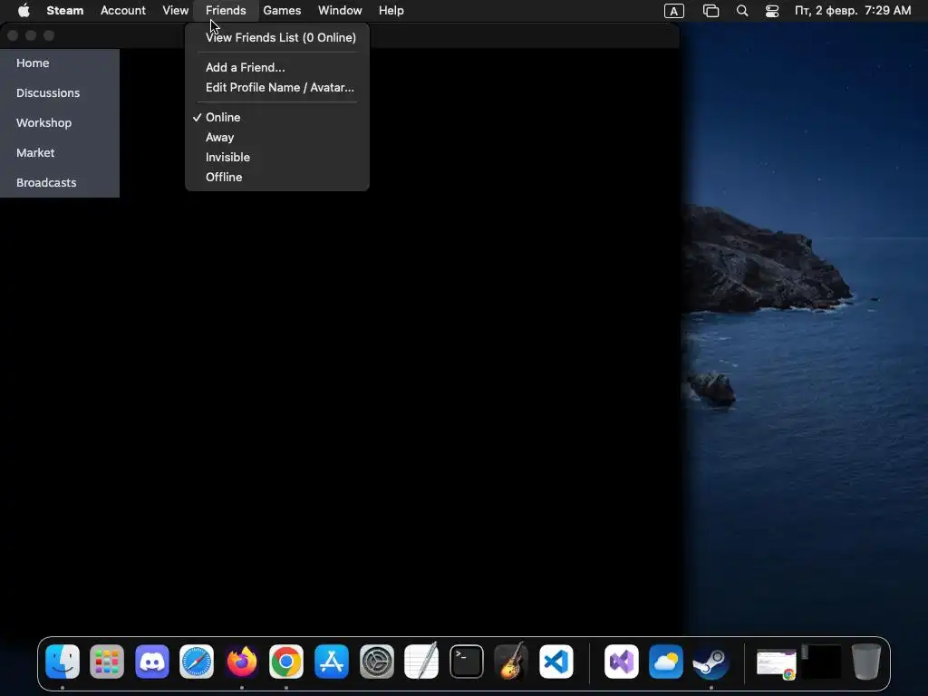Screen dimensions: 928x696
Task: Choose View Friends List (0 Online)
Action: [x=277, y=37]
